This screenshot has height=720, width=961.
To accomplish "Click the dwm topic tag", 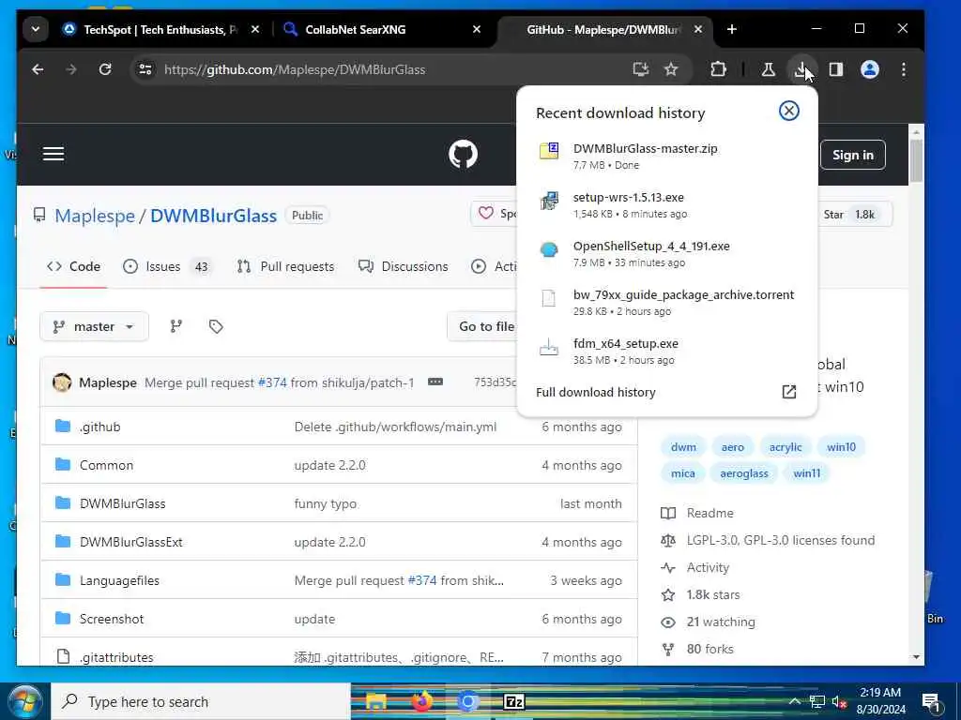I will [683, 447].
